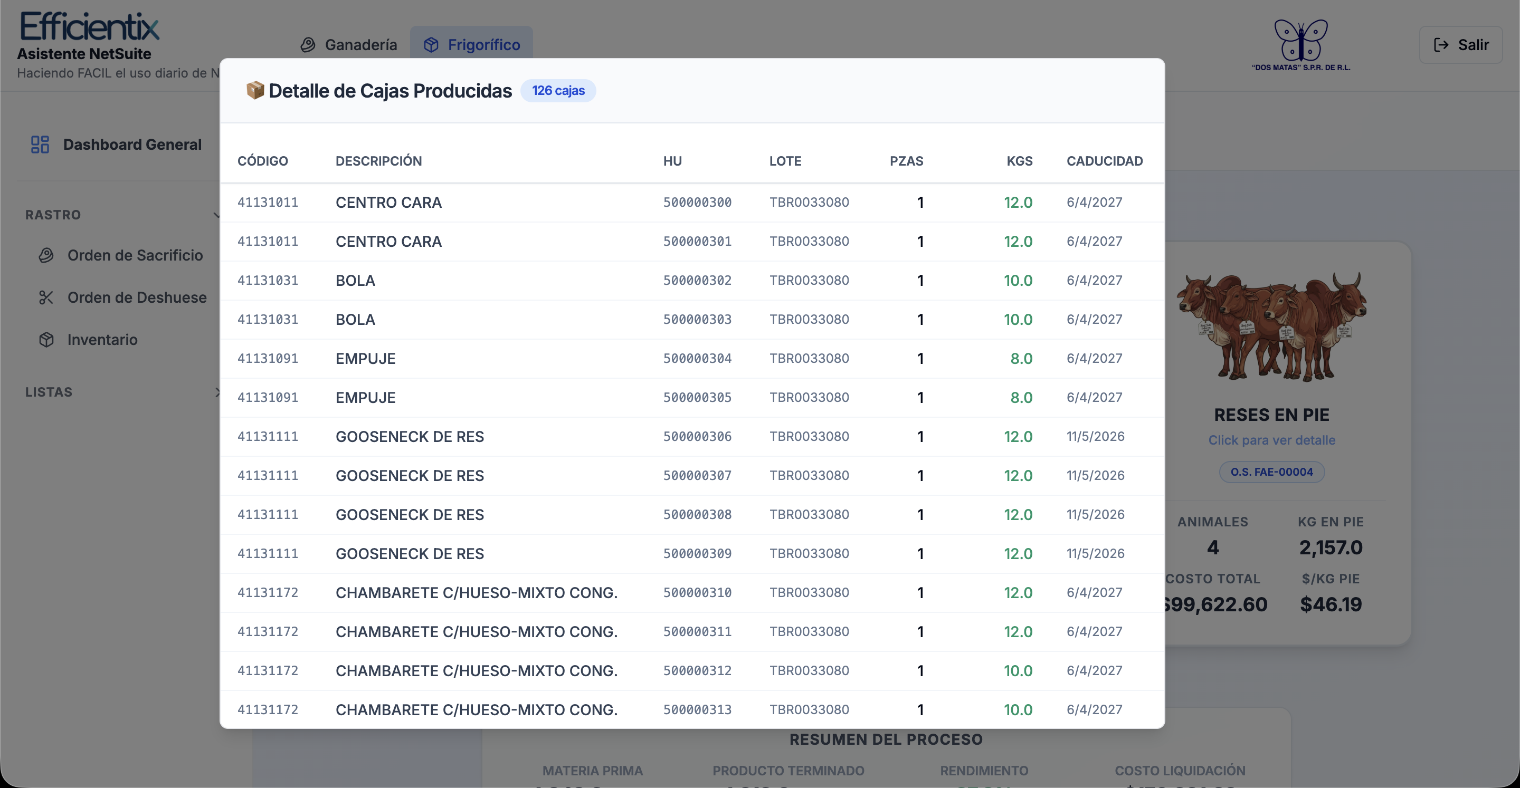Click the LOTE column header
This screenshot has width=1520, height=788.
click(785, 161)
